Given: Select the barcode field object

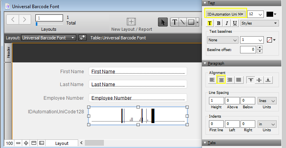Looking at the screenshot, I should click(138, 116).
